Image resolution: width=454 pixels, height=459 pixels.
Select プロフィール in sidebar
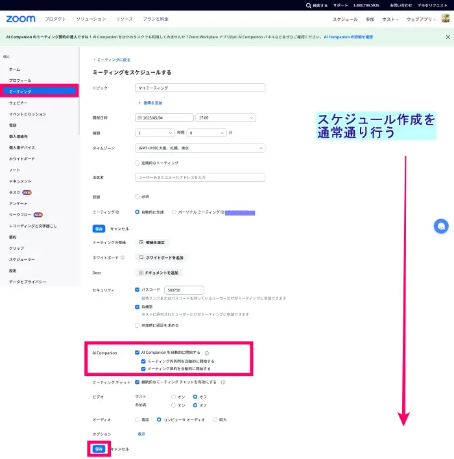coord(20,81)
